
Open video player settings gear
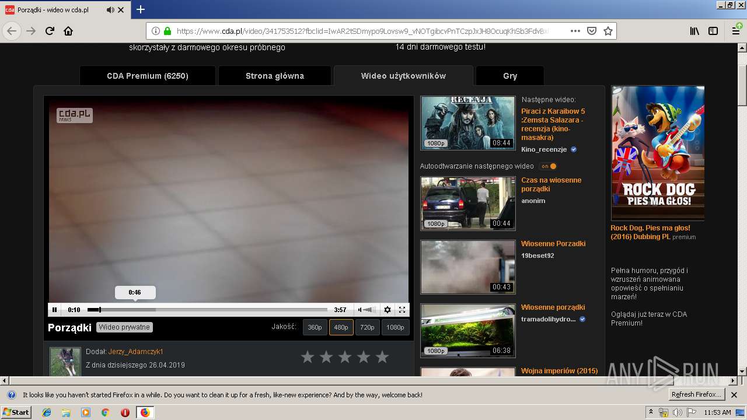click(x=387, y=310)
